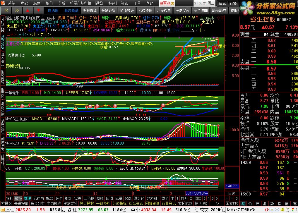Click the 机构持股 button
The image size is (298, 213).
pos(145,11)
